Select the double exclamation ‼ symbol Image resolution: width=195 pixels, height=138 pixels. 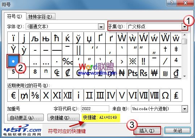(x=143, y=61)
